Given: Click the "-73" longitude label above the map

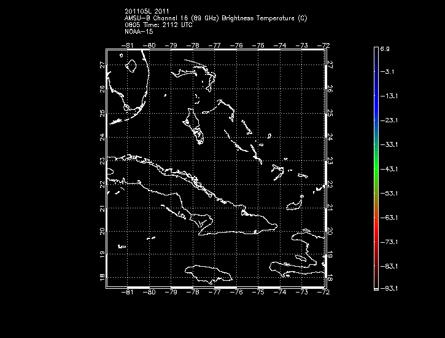Looking at the screenshot, I should click(302, 45).
